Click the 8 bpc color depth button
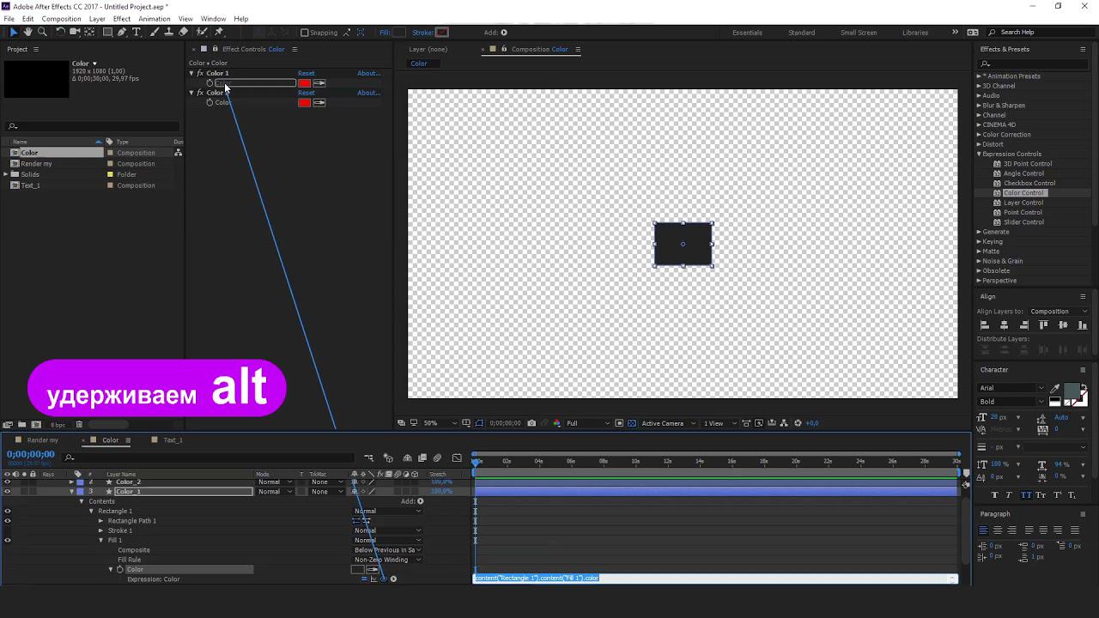This screenshot has width=1099, height=618. [x=58, y=425]
